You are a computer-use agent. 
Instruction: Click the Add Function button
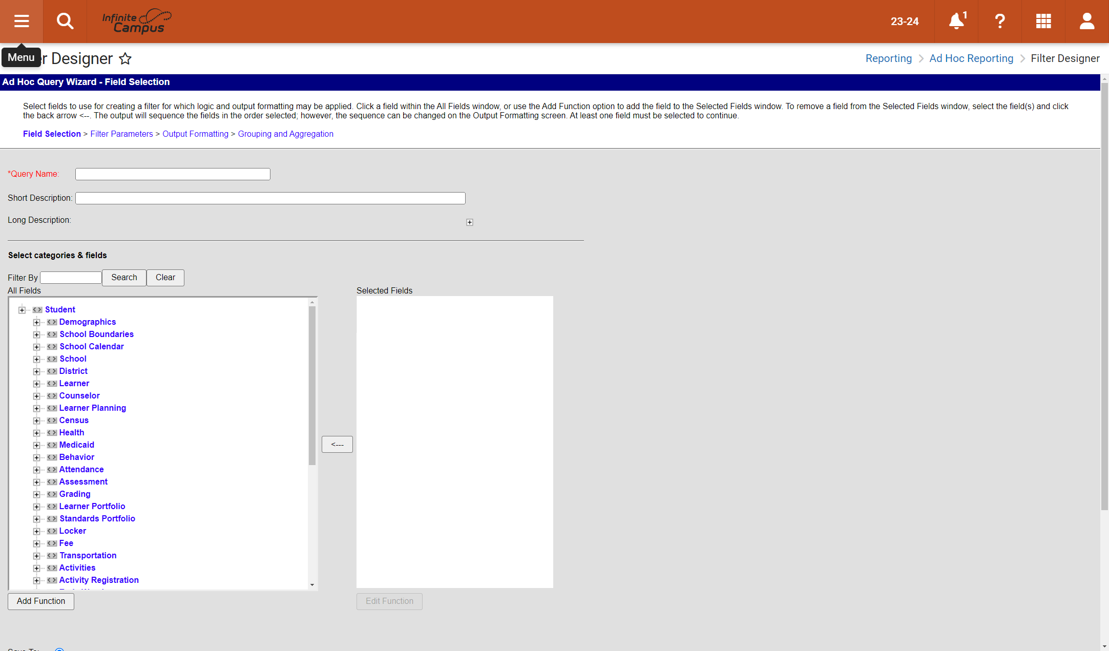pyautogui.click(x=41, y=601)
